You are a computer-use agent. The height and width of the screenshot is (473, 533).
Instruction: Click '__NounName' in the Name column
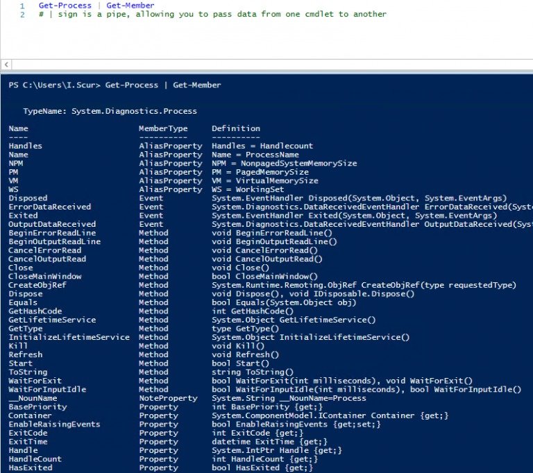[33, 398]
